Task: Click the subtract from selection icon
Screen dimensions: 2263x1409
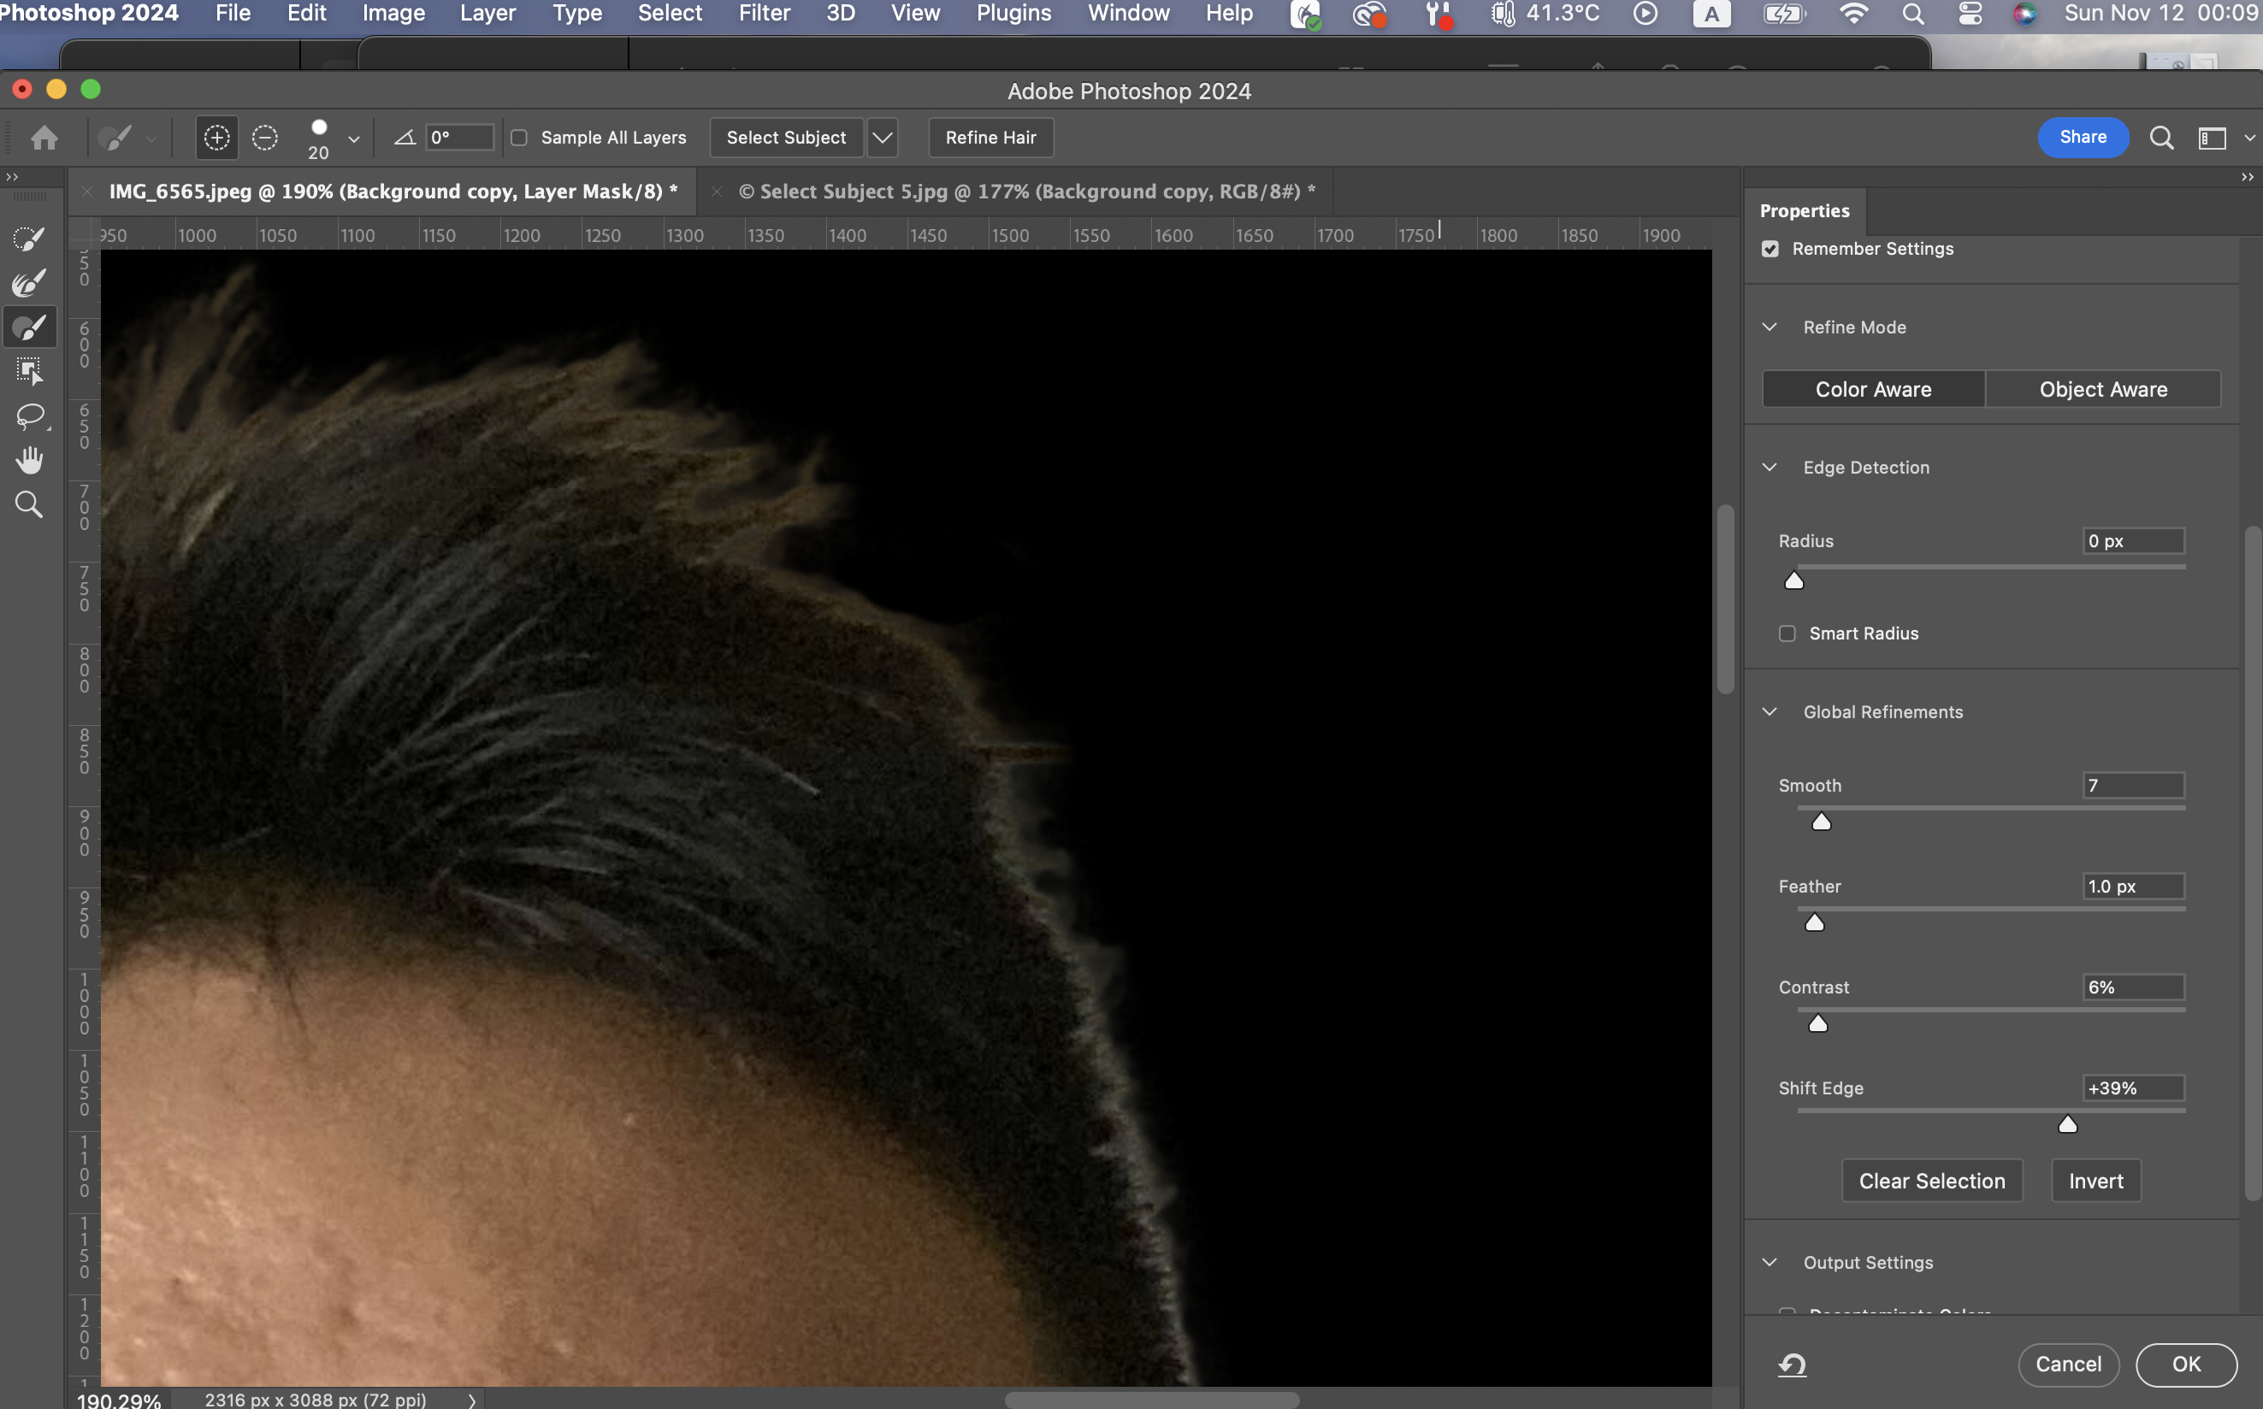Action: [264, 138]
